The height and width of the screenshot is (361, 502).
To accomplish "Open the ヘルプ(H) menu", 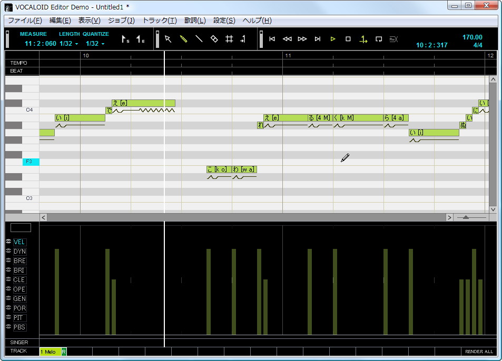I will [257, 21].
